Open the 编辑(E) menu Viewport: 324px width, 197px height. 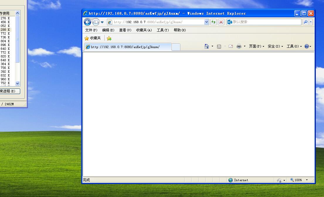108,30
